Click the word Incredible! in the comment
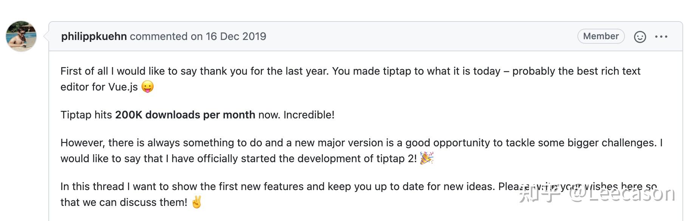 click(309, 115)
